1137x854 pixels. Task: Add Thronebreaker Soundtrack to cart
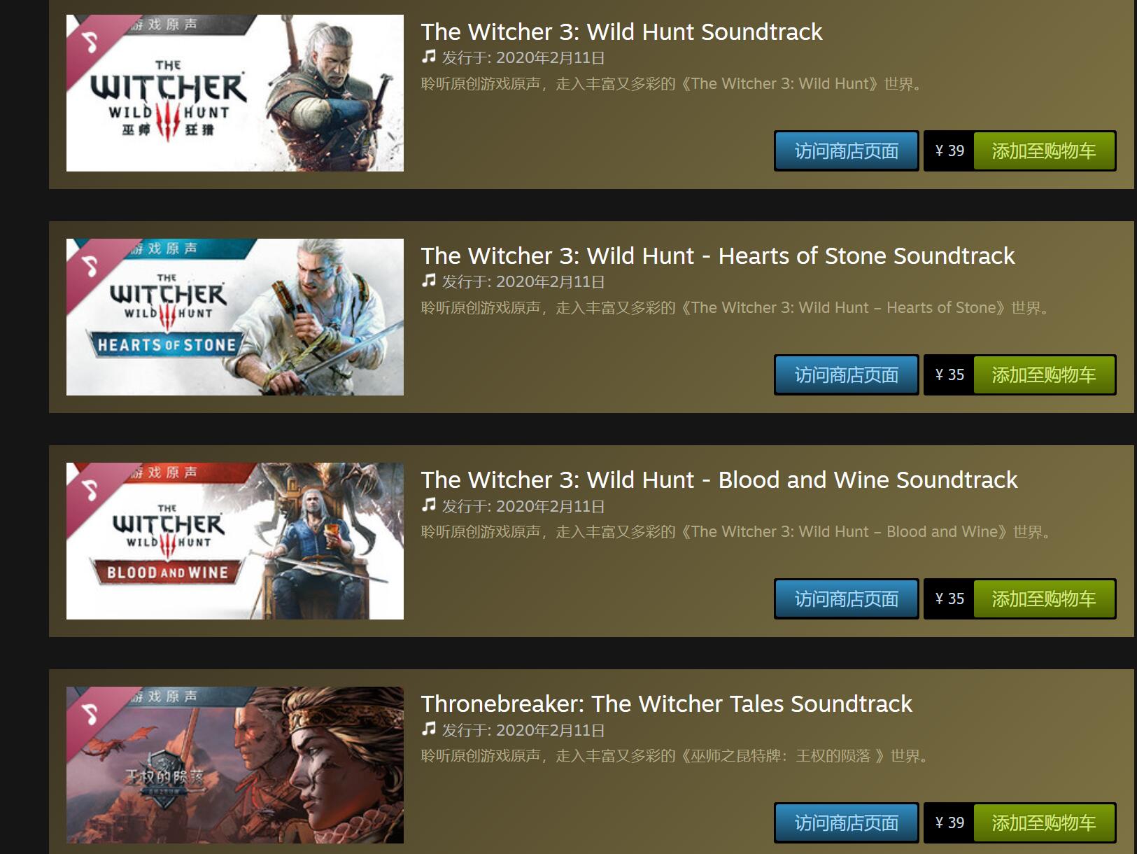tap(1044, 822)
